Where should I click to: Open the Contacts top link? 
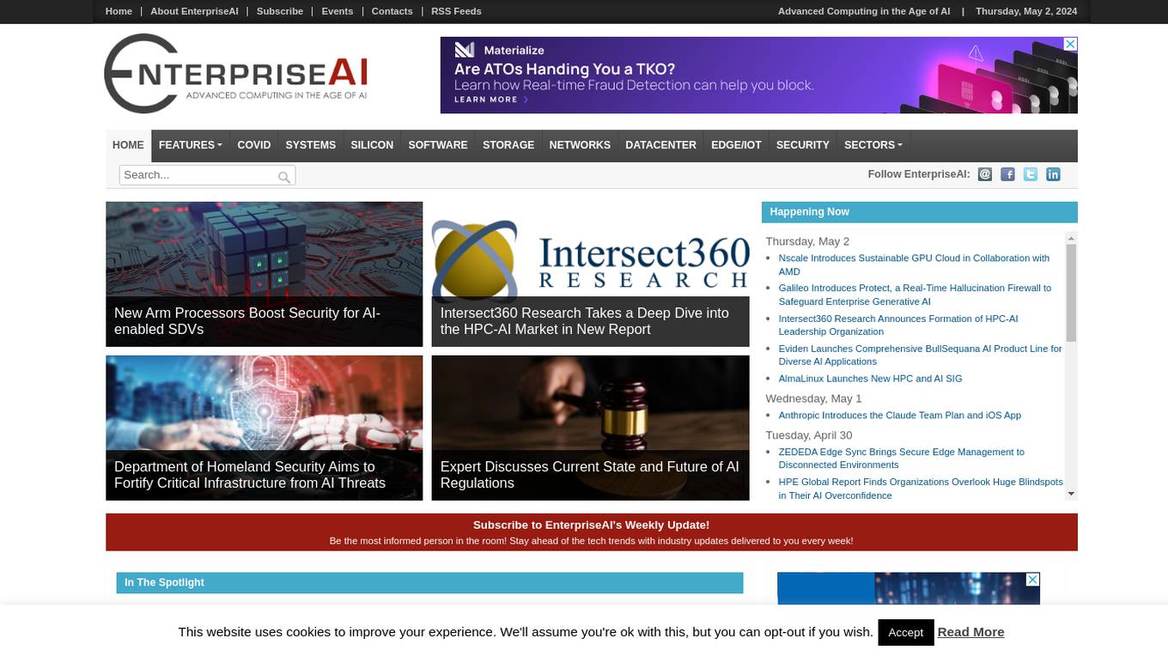click(392, 11)
